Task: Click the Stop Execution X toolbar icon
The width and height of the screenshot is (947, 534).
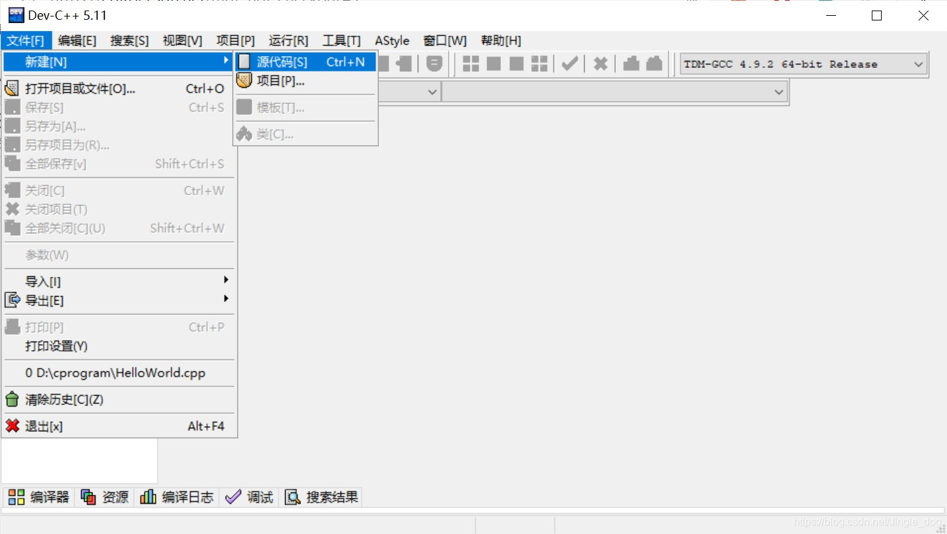Action: [600, 63]
